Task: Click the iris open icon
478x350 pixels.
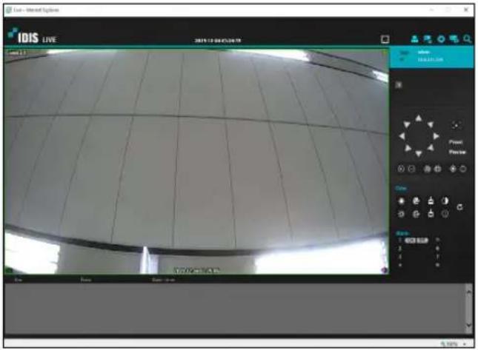Action: coord(453,169)
